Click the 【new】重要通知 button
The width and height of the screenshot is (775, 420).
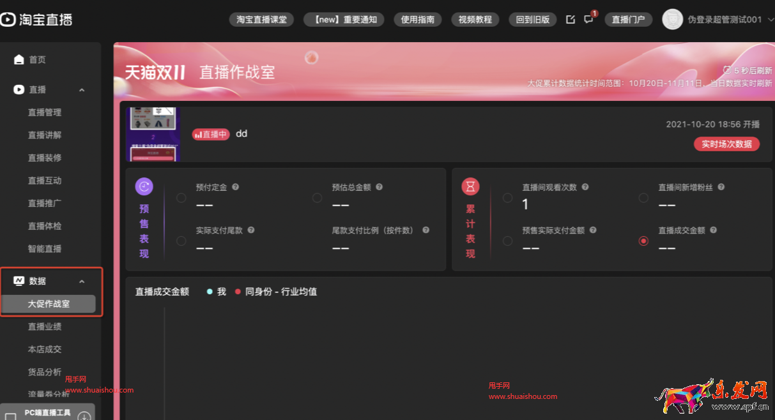click(x=344, y=19)
